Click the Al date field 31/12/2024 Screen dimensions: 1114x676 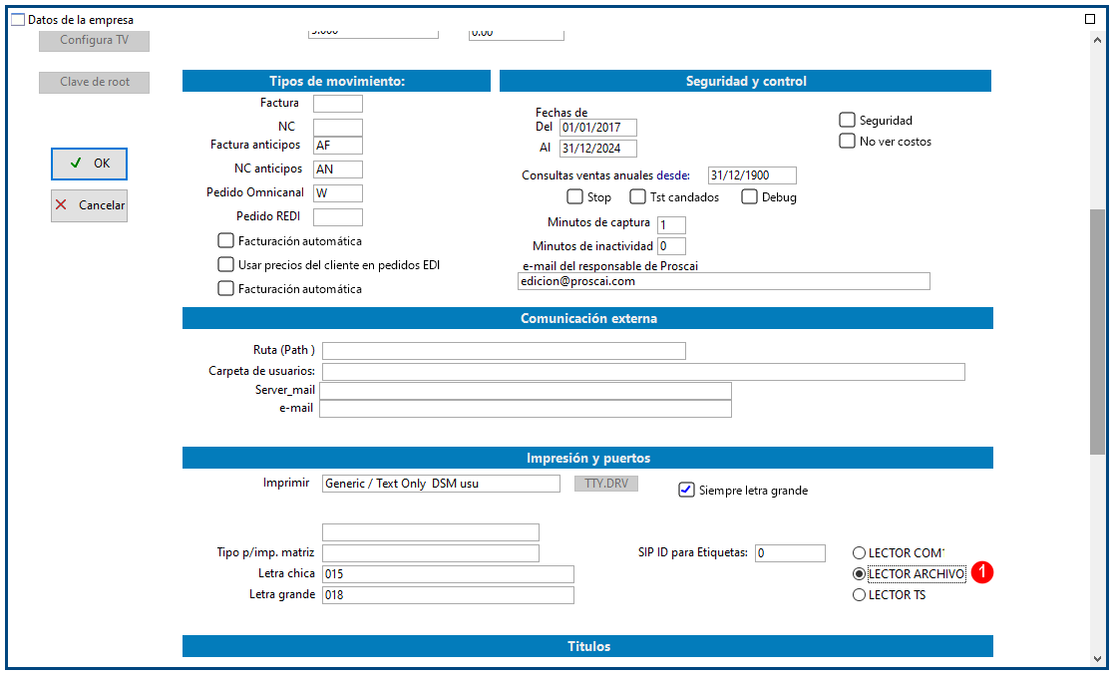[598, 149]
